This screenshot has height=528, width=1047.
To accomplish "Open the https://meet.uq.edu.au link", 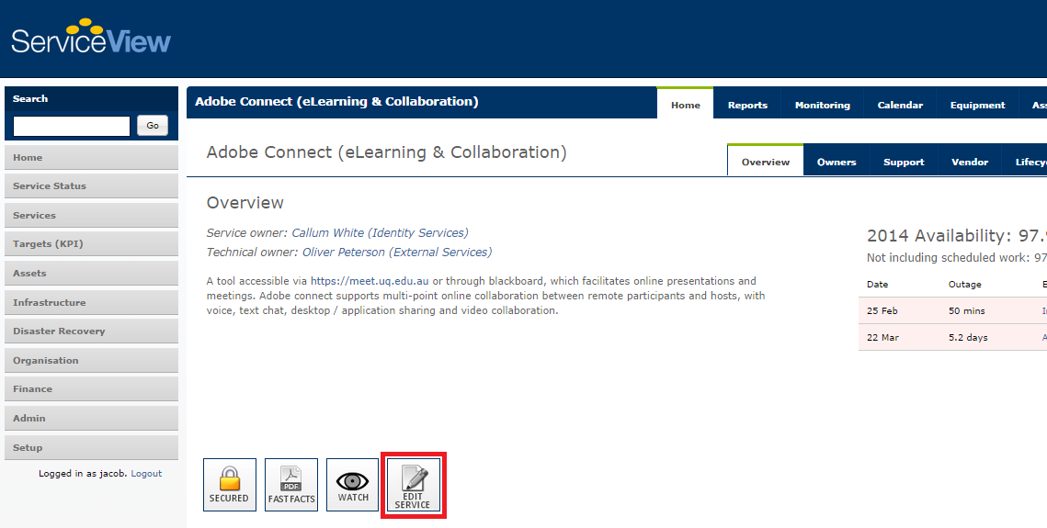I will click(370, 281).
